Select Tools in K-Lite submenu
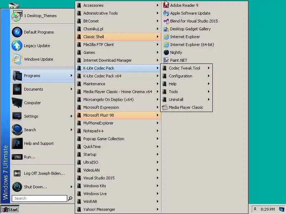The height and width of the screenshot is (214, 286). [186, 92]
